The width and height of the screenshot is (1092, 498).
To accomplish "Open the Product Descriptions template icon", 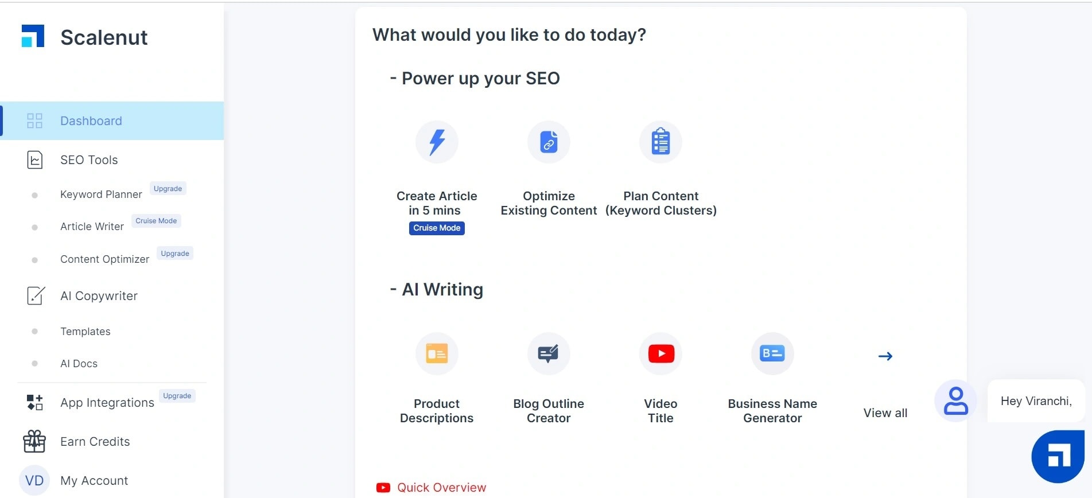I will coord(437,353).
